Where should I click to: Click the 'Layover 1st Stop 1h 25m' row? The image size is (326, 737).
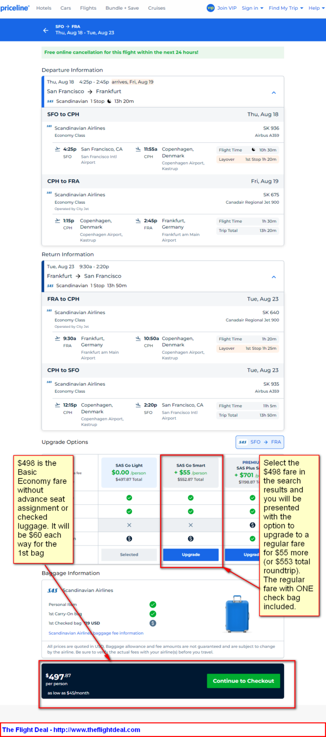[248, 348]
